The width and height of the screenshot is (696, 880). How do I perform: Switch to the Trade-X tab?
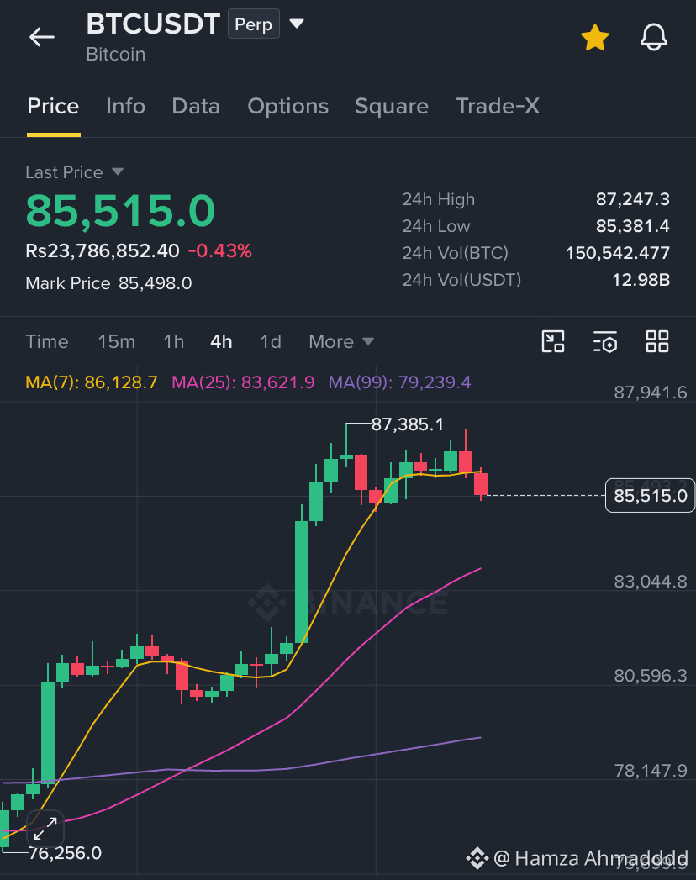tap(498, 106)
